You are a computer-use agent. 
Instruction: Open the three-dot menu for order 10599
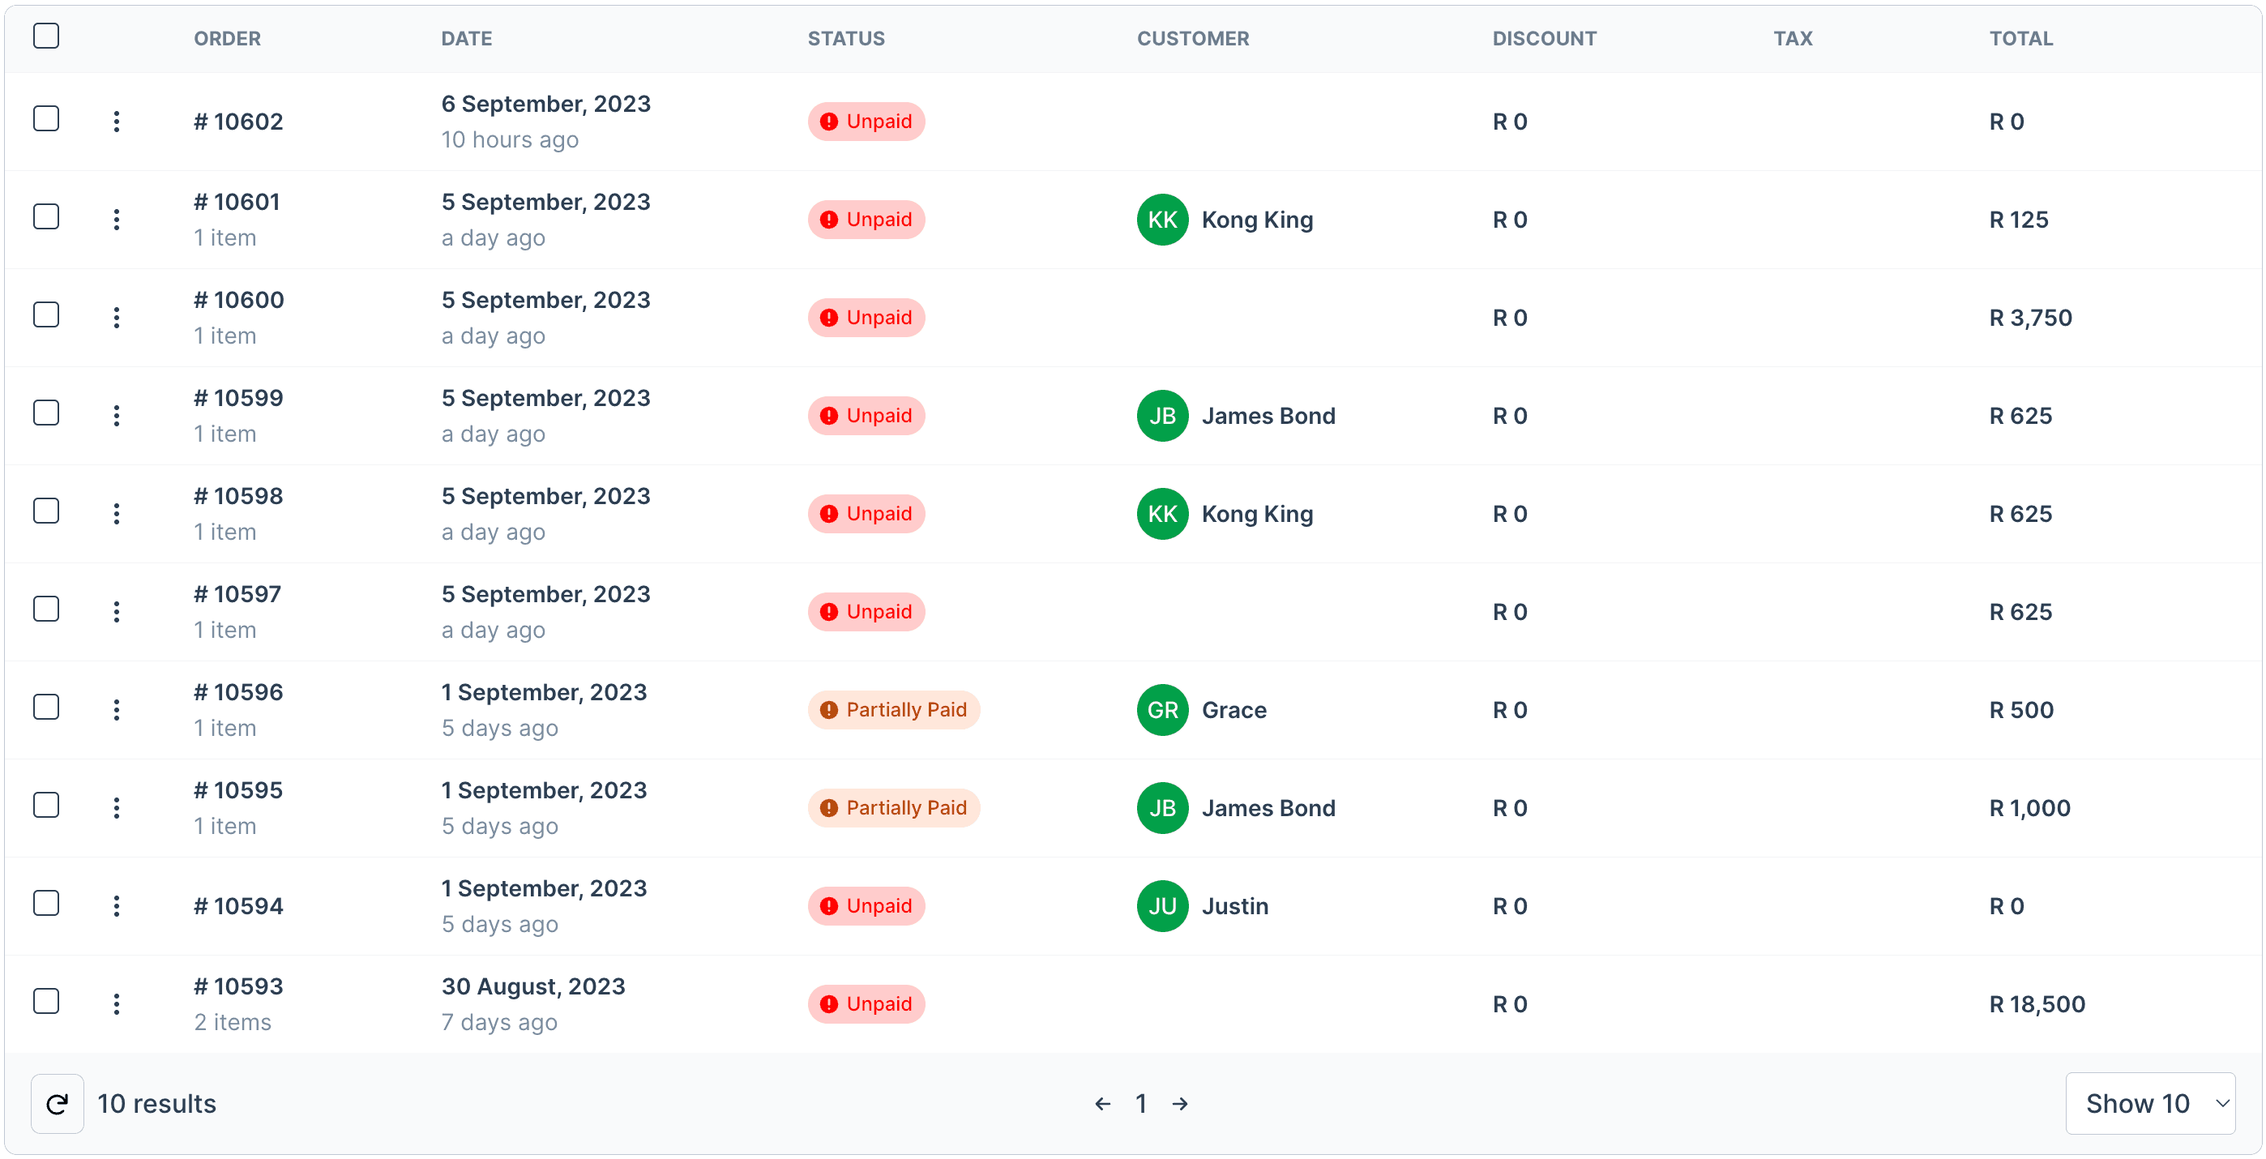click(116, 415)
